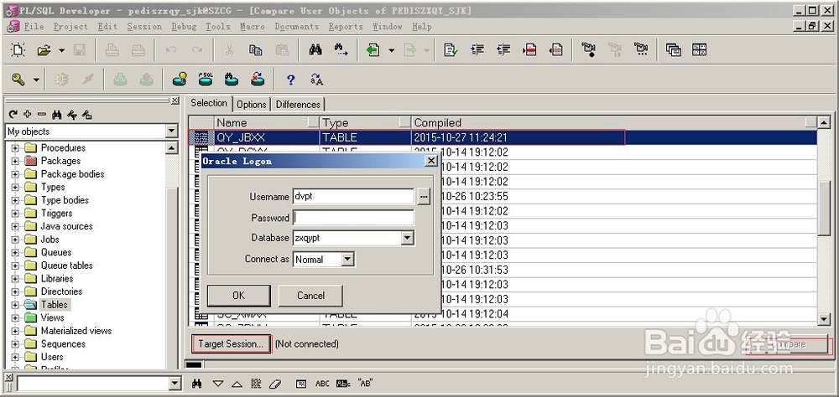Click the Compiled column header

click(x=614, y=123)
